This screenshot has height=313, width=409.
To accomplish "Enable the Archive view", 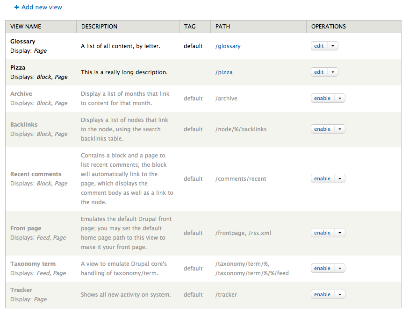I will [323, 98].
